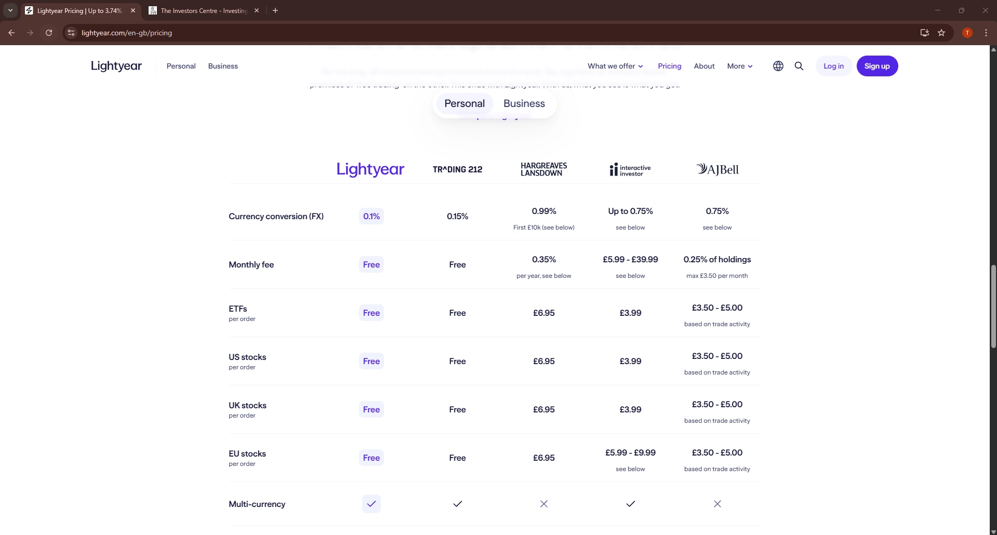The width and height of the screenshot is (997, 535).
Task: Click Lightyear's Free badge in the ETFs row
Action: 371,313
